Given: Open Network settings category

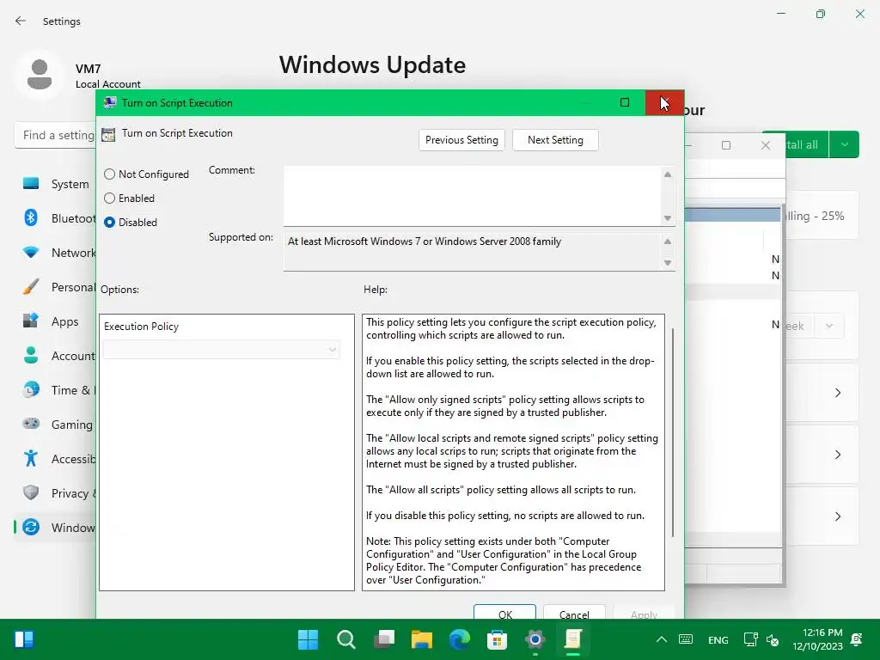Looking at the screenshot, I should pyautogui.click(x=56, y=253).
